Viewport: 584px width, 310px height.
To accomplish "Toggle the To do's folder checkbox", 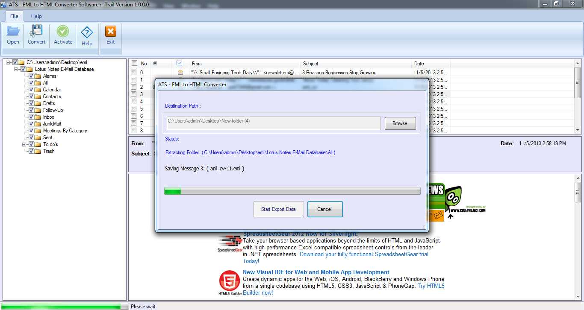I will point(31,144).
